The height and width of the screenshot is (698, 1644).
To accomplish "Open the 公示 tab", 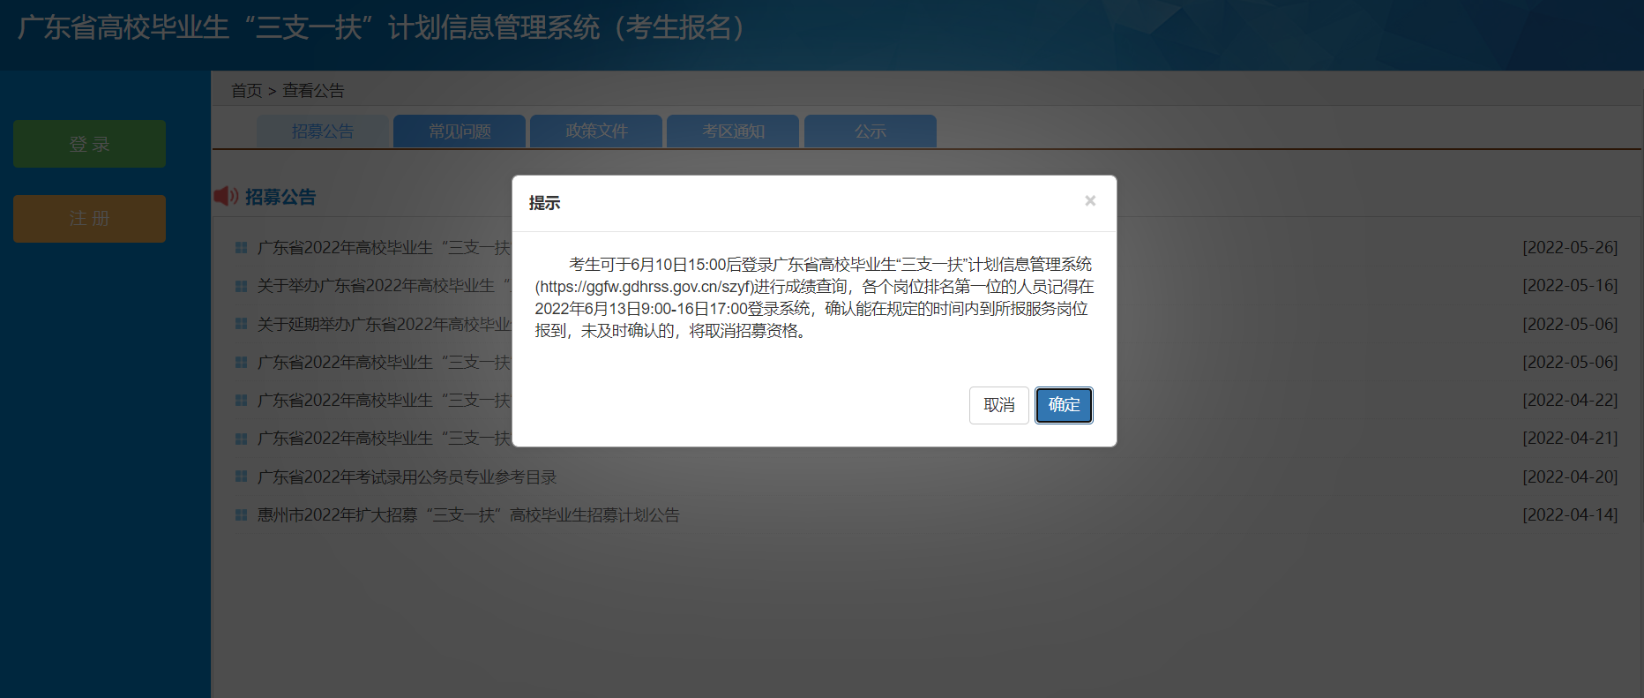I will tap(871, 131).
